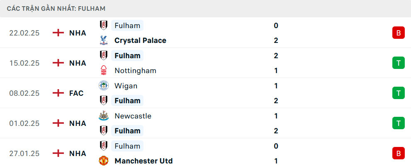Click red B badge for Manchester Utd match
This screenshot has width=411, height=168.
tap(398, 154)
